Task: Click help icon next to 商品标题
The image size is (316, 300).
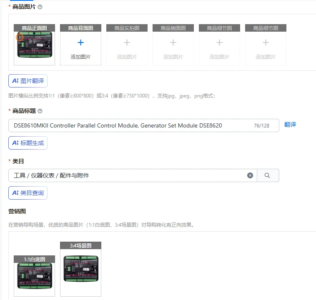Action: click(40, 111)
